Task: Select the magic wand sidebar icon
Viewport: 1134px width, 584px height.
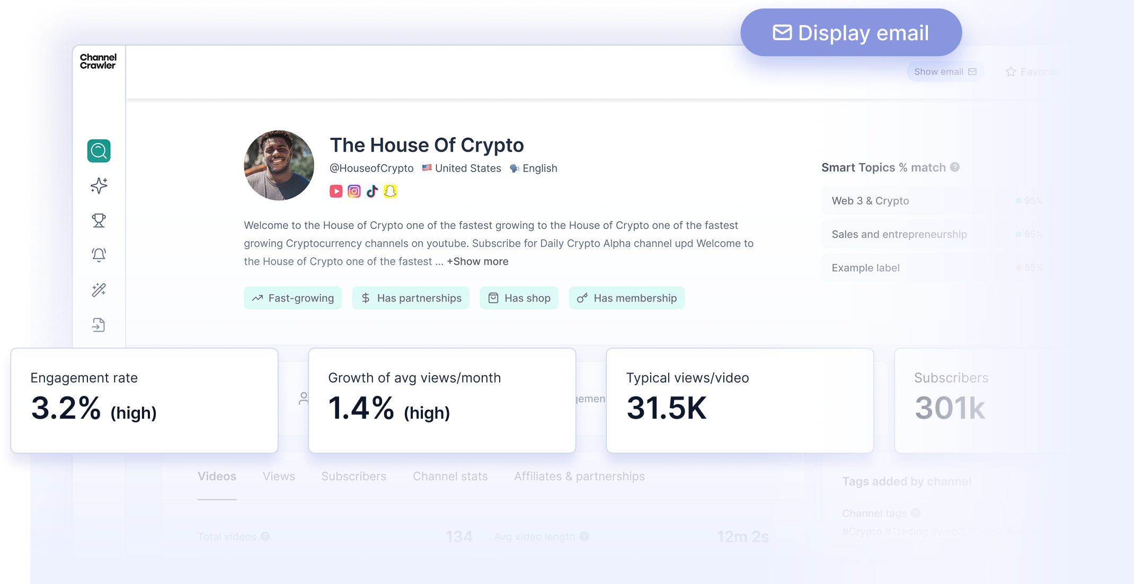Action: pos(99,290)
